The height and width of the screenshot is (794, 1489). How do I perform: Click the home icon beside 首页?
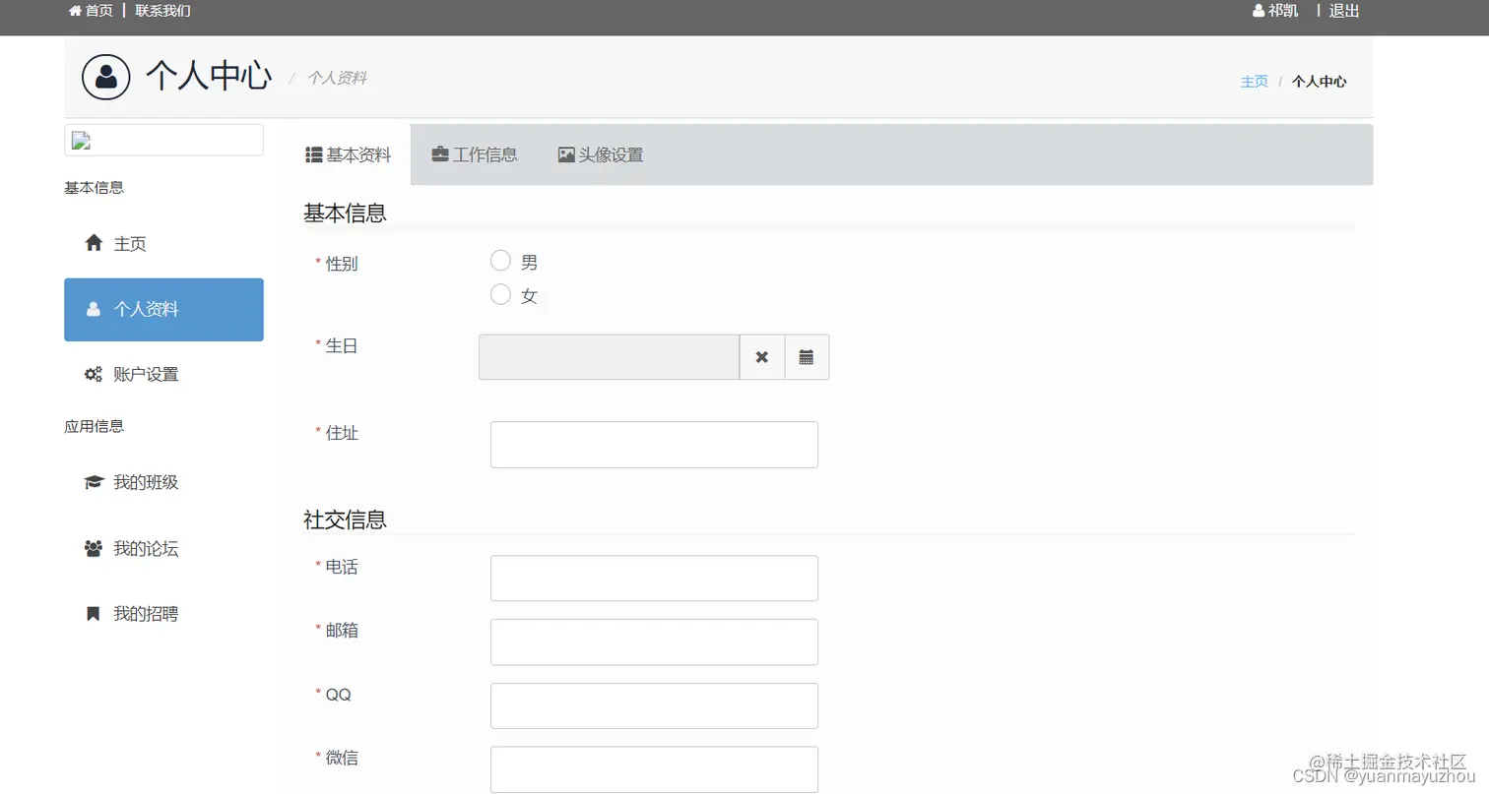pyautogui.click(x=75, y=11)
